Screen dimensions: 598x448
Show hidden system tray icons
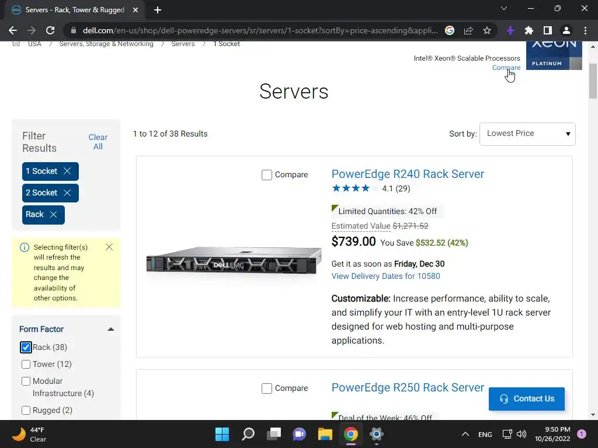[465, 434]
